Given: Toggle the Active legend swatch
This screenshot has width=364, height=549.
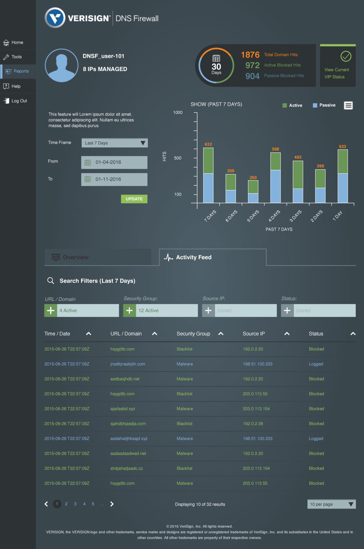Looking at the screenshot, I should pos(284,105).
